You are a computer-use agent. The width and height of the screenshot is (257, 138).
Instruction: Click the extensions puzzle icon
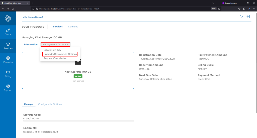coord(244,9)
